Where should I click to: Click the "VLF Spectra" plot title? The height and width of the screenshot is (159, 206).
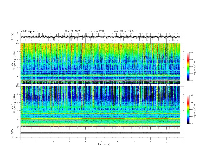(29, 31)
